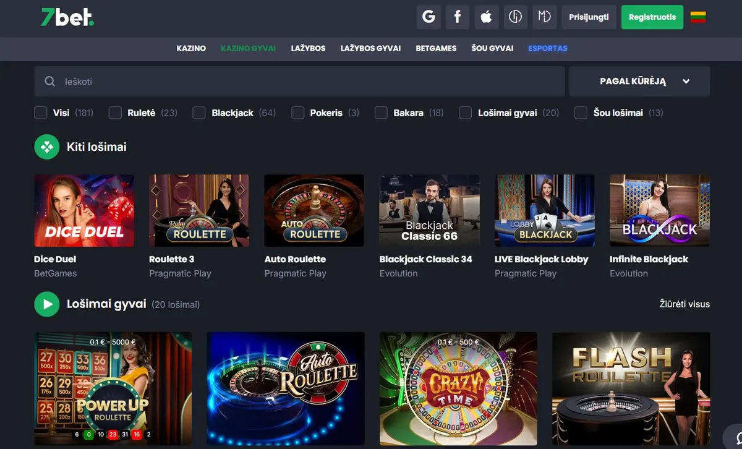This screenshot has width=742, height=449.
Task: Tick the Blackjack filter checkbox
Action: (x=199, y=113)
